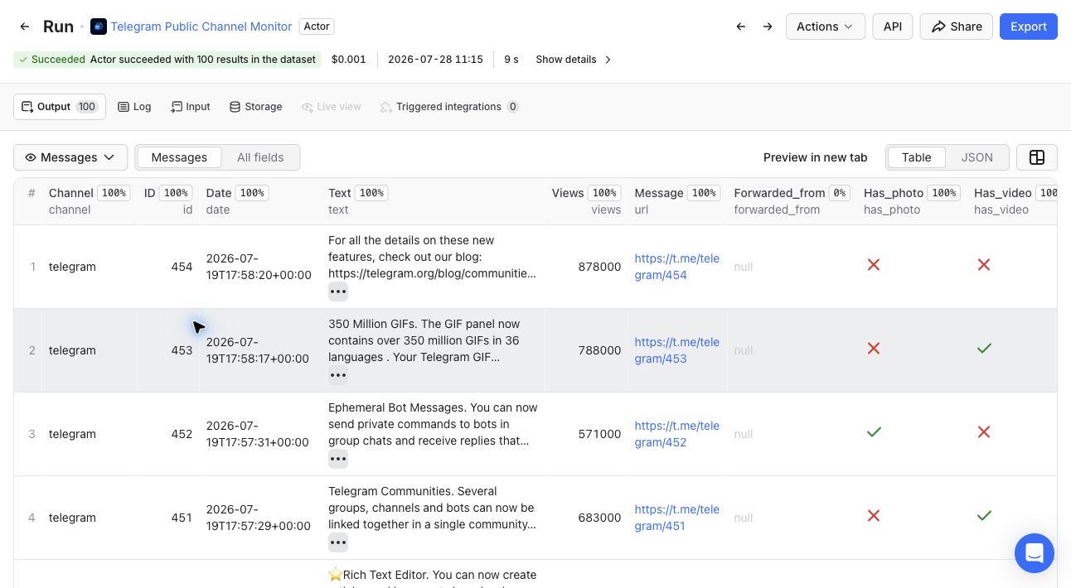Screen dimensions: 1071x588
Task: Open the chat support bubble
Action: tap(1034, 552)
